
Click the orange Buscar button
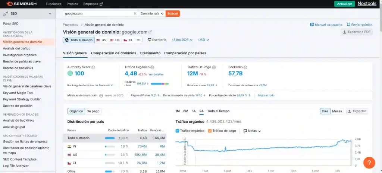click(173, 13)
